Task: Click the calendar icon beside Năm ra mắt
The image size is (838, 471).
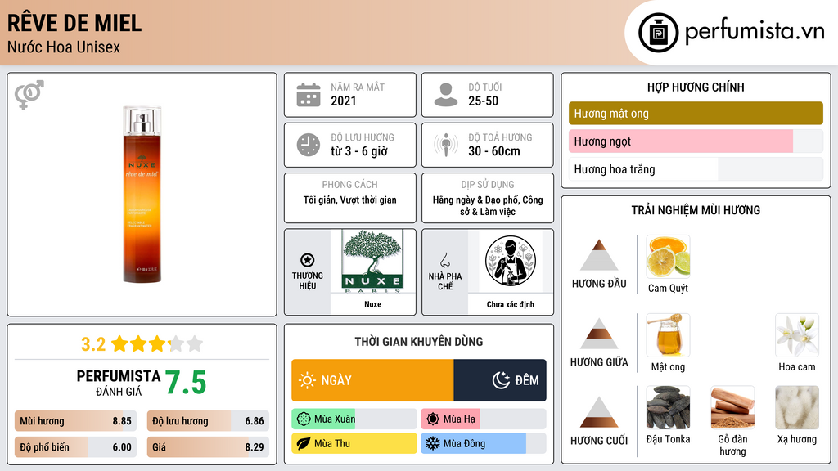Action: (x=309, y=95)
